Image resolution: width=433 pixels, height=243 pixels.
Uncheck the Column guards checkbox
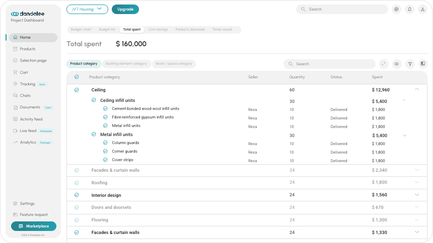(x=105, y=143)
